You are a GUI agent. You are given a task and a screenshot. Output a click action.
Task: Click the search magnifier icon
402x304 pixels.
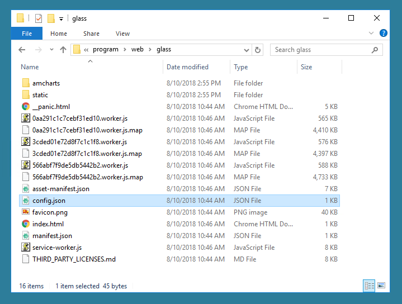[375, 50]
